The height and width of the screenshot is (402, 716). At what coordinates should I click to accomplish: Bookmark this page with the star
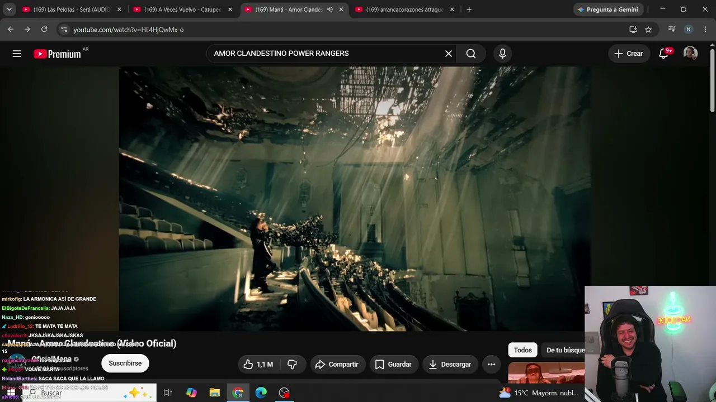pos(648,30)
